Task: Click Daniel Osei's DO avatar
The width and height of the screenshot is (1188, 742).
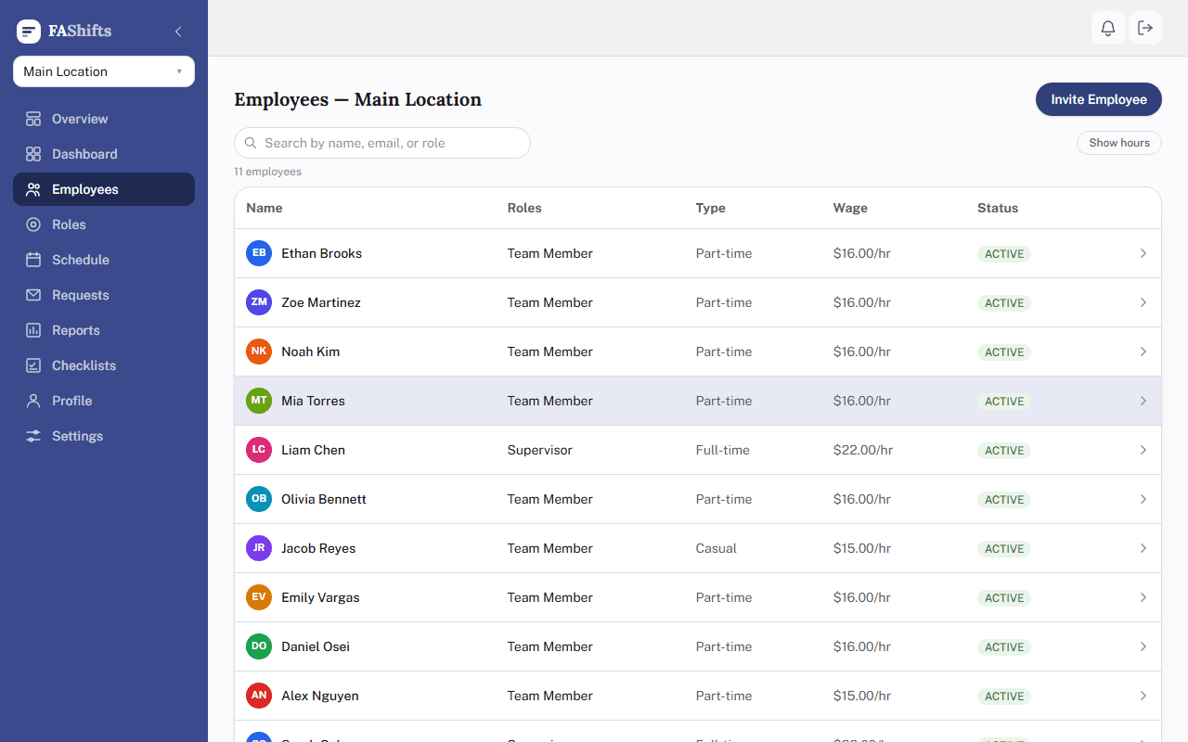Action: click(x=259, y=646)
